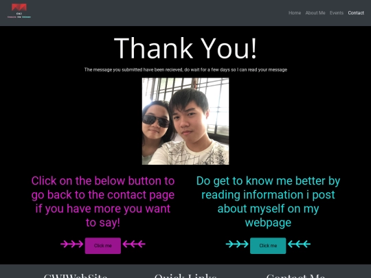Click the teal 'get to know me better' text
The width and height of the screenshot is (371, 278).
pos(268,202)
